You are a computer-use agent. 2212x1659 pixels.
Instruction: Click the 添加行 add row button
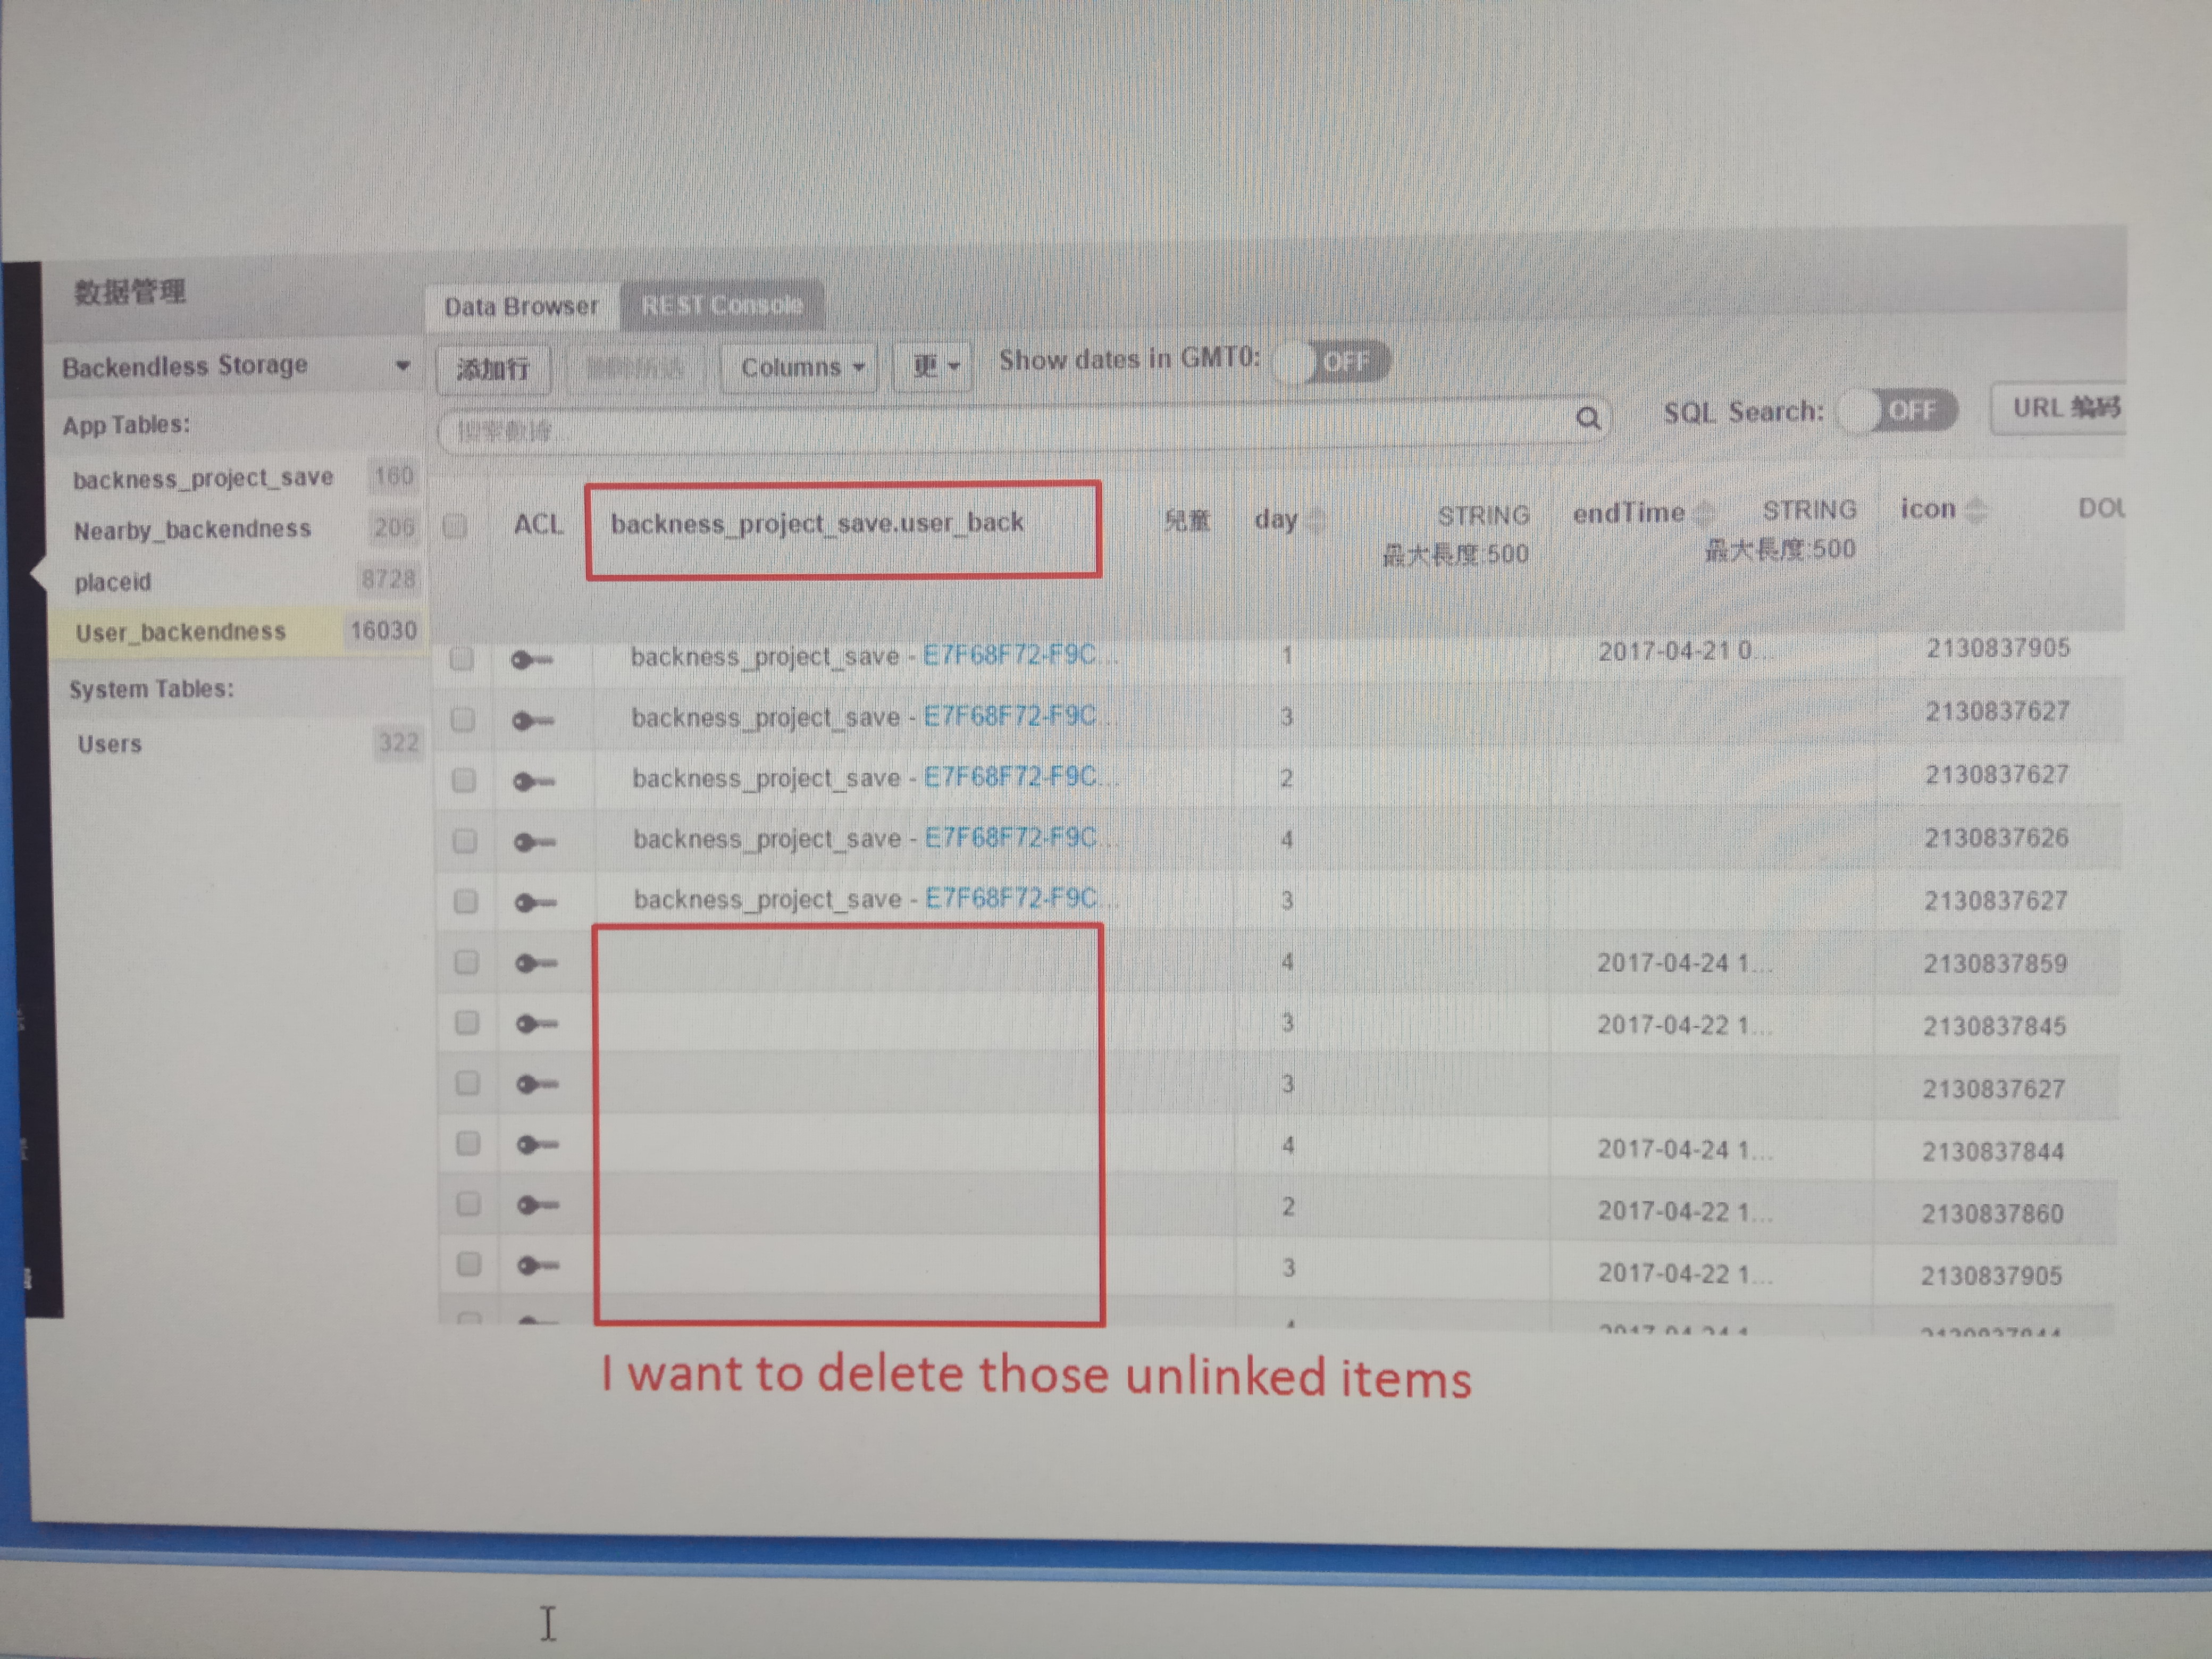(493, 370)
